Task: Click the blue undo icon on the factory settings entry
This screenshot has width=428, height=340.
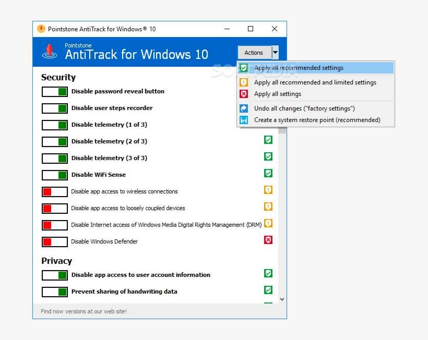Action: coord(244,108)
